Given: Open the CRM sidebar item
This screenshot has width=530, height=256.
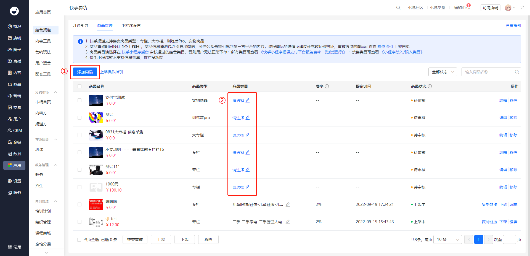Looking at the screenshot, I should pos(14,131).
